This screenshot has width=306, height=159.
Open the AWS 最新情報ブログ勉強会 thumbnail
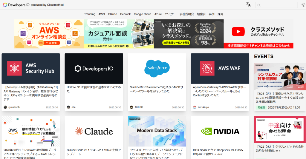coord(31,131)
